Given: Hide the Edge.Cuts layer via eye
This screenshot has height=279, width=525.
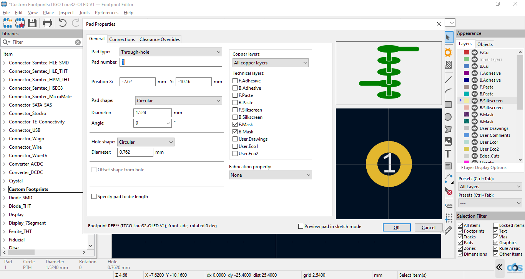Looking at the screenshot, I should 475,156.
